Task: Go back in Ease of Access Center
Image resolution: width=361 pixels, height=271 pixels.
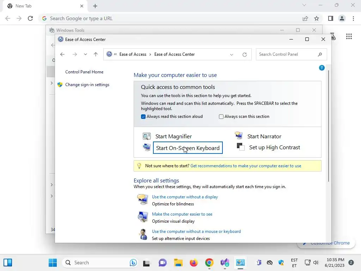Action: [62, 54]
